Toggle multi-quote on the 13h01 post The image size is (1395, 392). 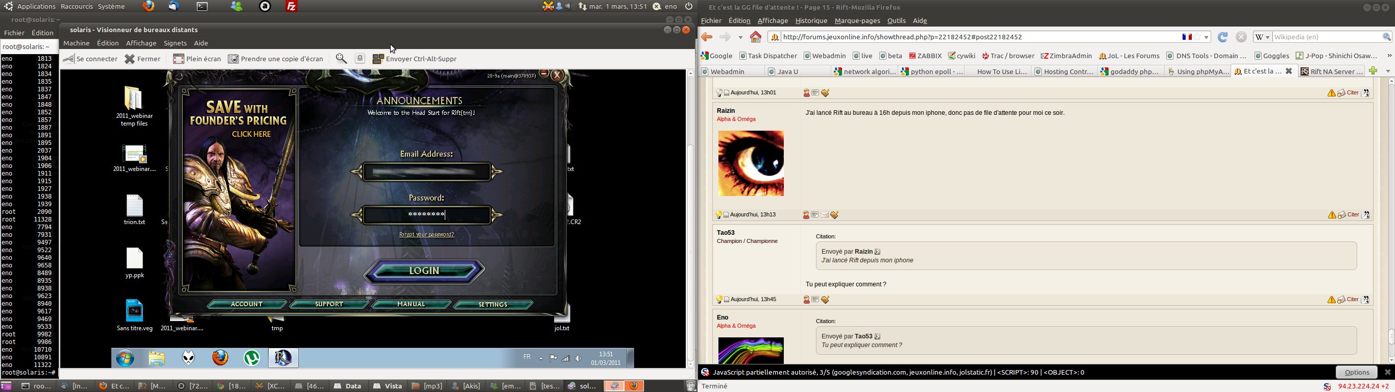click(1366, 93)
